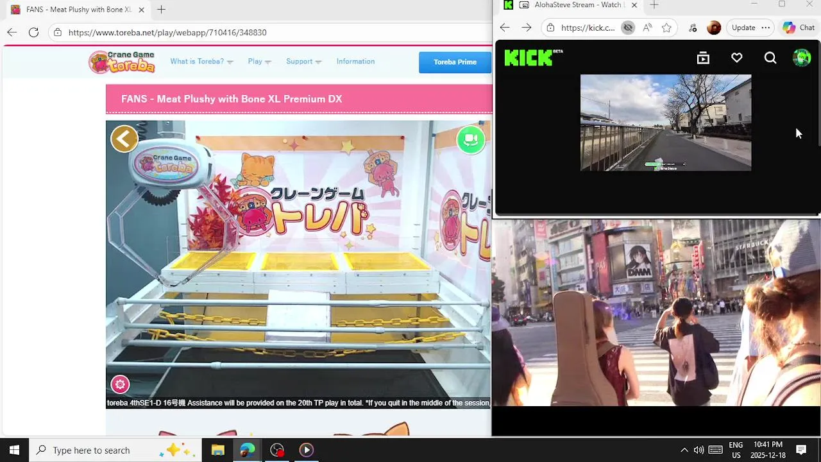Click the Shibuya crossing video in the lower right

tap(656, 312)
